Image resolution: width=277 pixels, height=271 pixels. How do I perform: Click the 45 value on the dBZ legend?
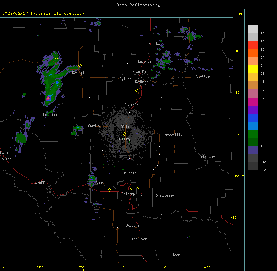point(262,90)
